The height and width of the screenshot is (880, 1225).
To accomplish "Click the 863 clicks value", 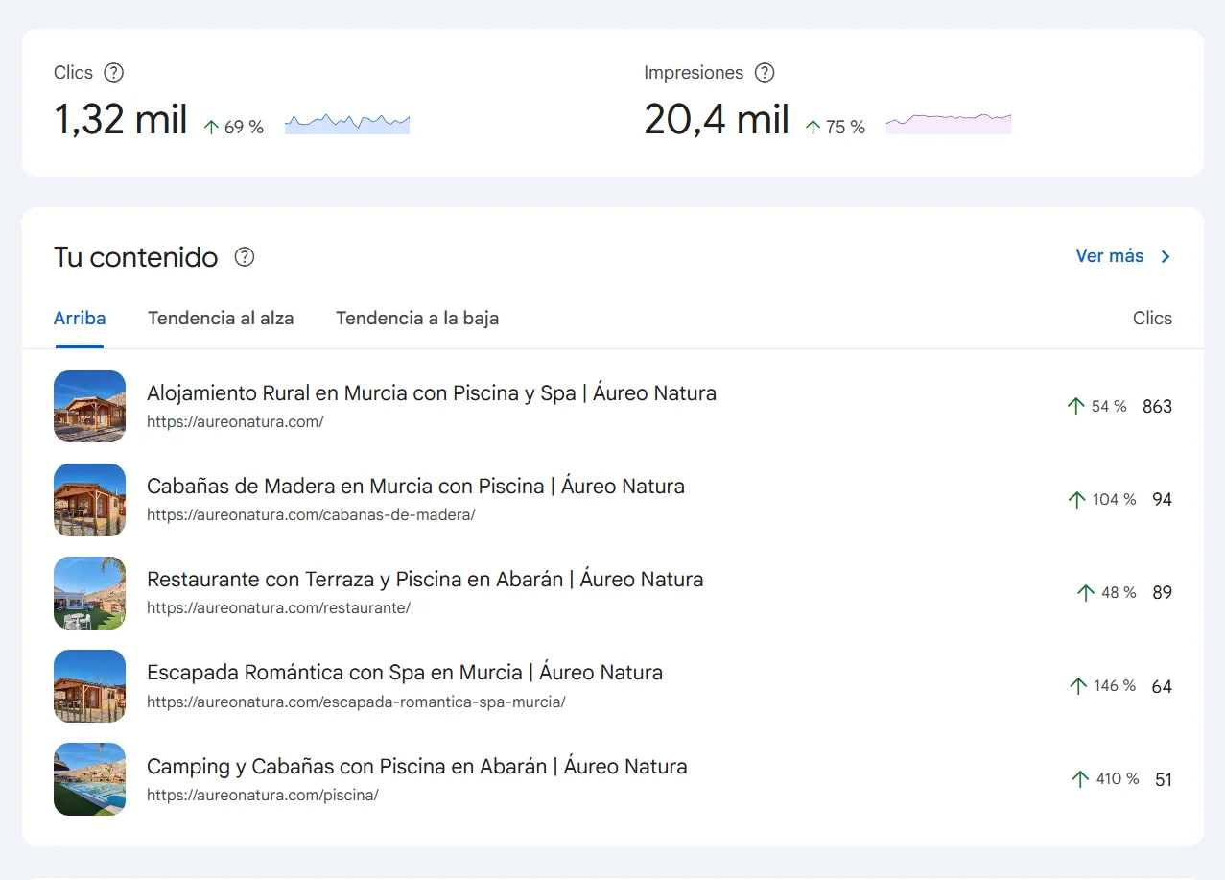I will click(1157, 407).
